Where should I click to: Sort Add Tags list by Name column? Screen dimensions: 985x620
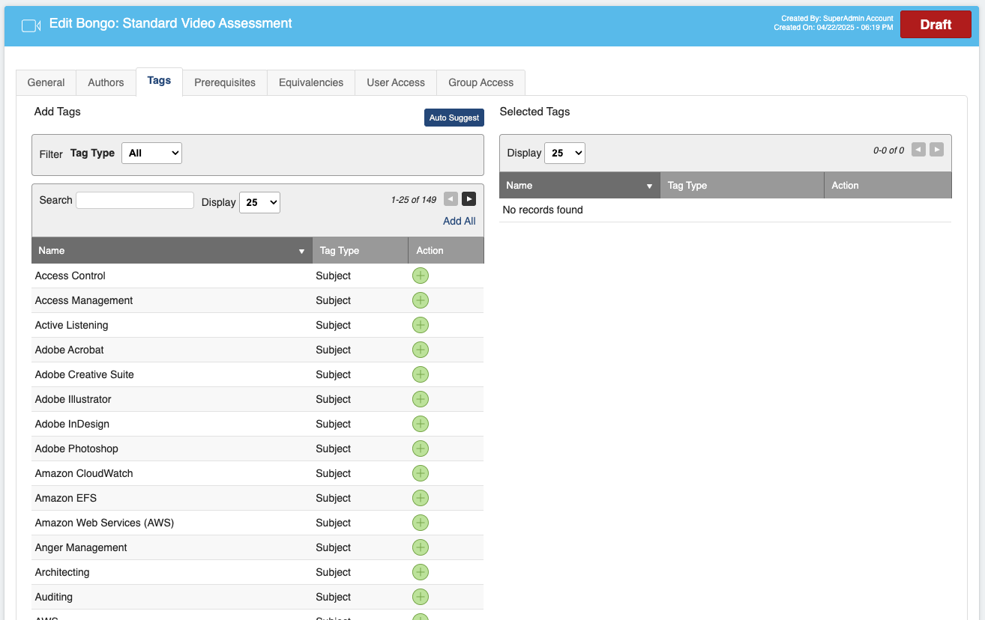click(172, 250)
